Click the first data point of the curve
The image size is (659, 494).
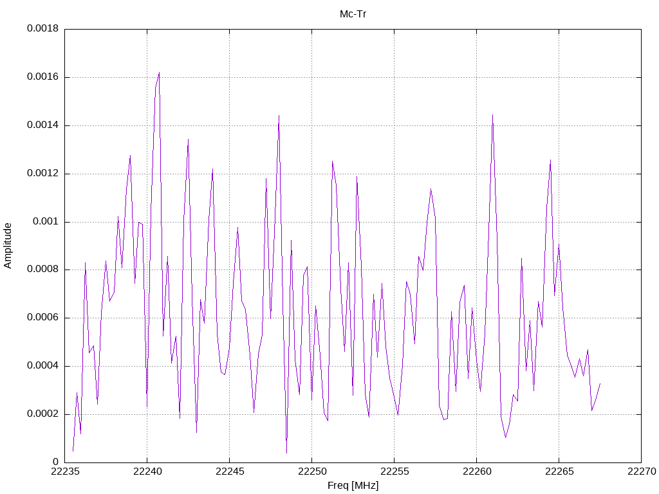(73, 451)
